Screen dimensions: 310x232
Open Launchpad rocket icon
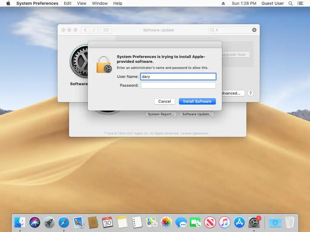(x=49, y=222)
